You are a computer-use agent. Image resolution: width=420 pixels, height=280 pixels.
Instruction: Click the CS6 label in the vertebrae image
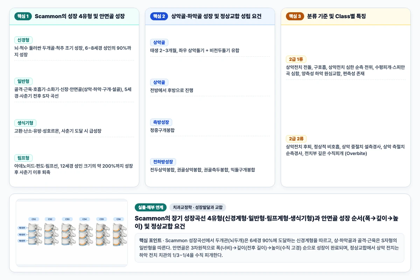(x=118, y=219)
